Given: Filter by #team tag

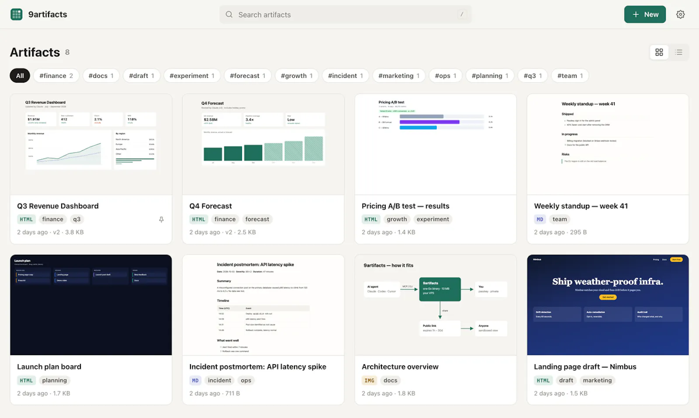Looking at the screenshot, I should (x=570, y=76).
